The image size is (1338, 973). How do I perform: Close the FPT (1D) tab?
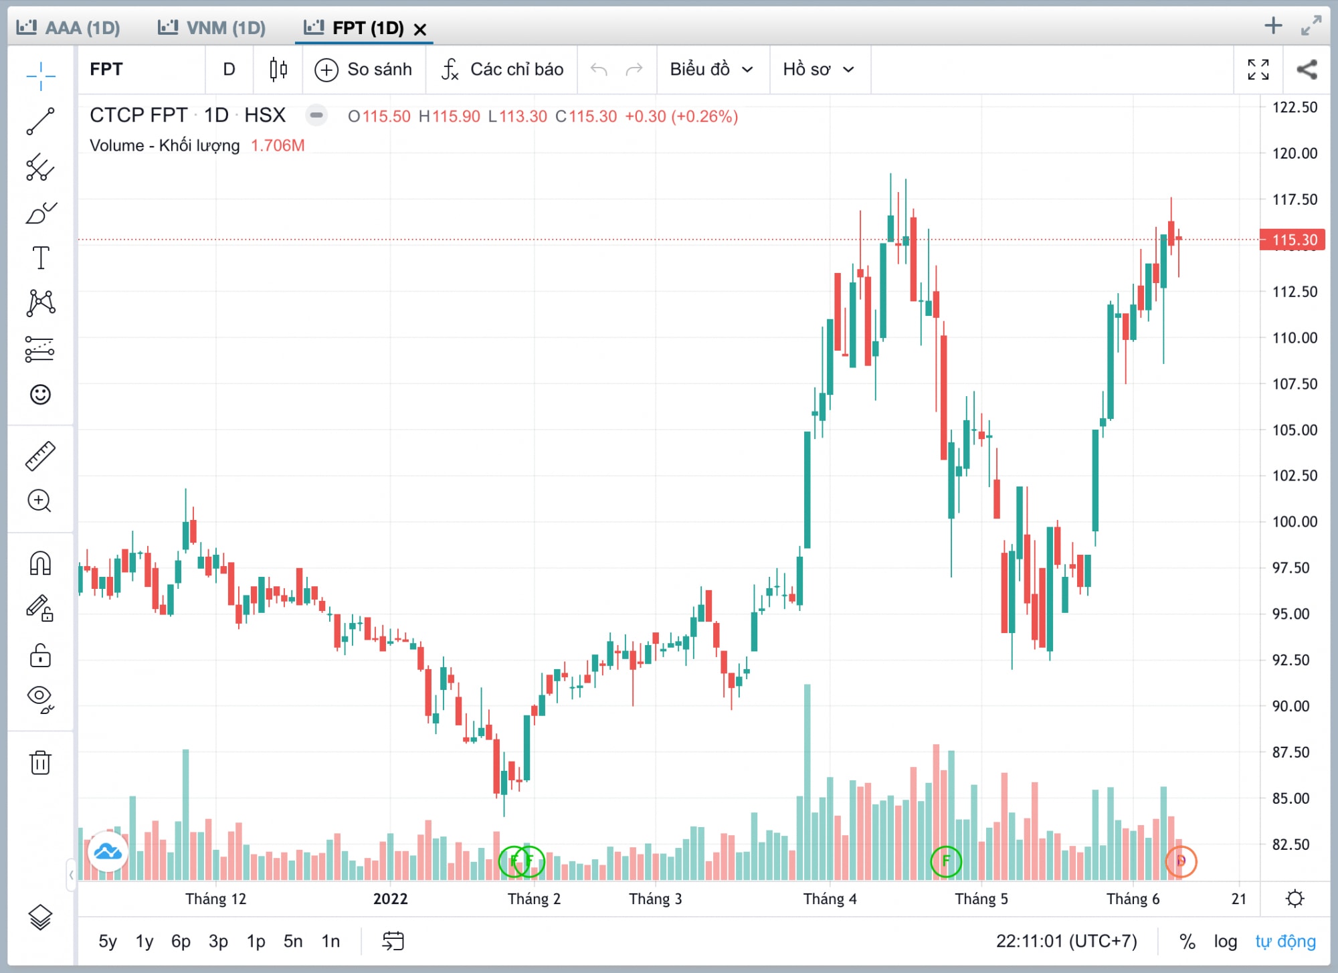pos(420,29)
